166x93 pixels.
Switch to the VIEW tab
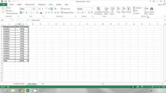click(x=66, y=5)
